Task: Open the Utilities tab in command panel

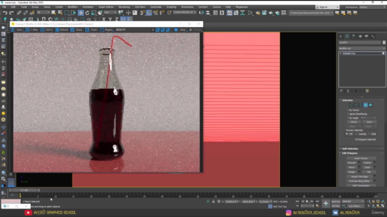Action: pos(373,36)
